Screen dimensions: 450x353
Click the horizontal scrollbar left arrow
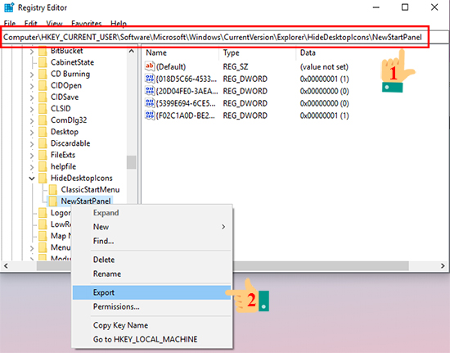click(6, 266)
